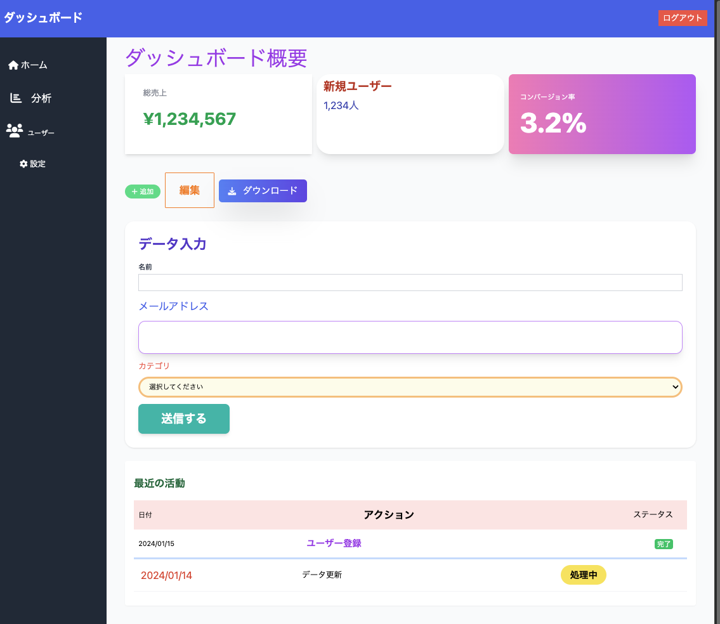Click the users group icon in sidebar
Viewport: 720px width, 624px height.
point(15,131)
